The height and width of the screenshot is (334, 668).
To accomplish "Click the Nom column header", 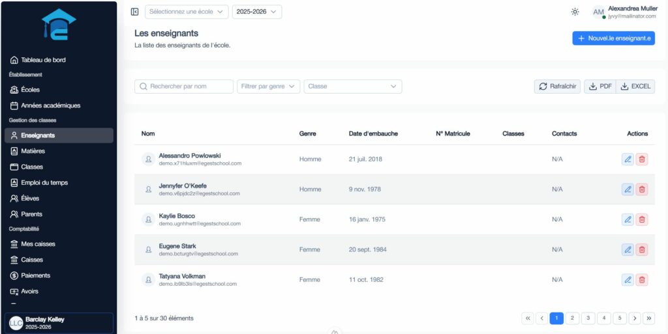I will pos(148,133).
